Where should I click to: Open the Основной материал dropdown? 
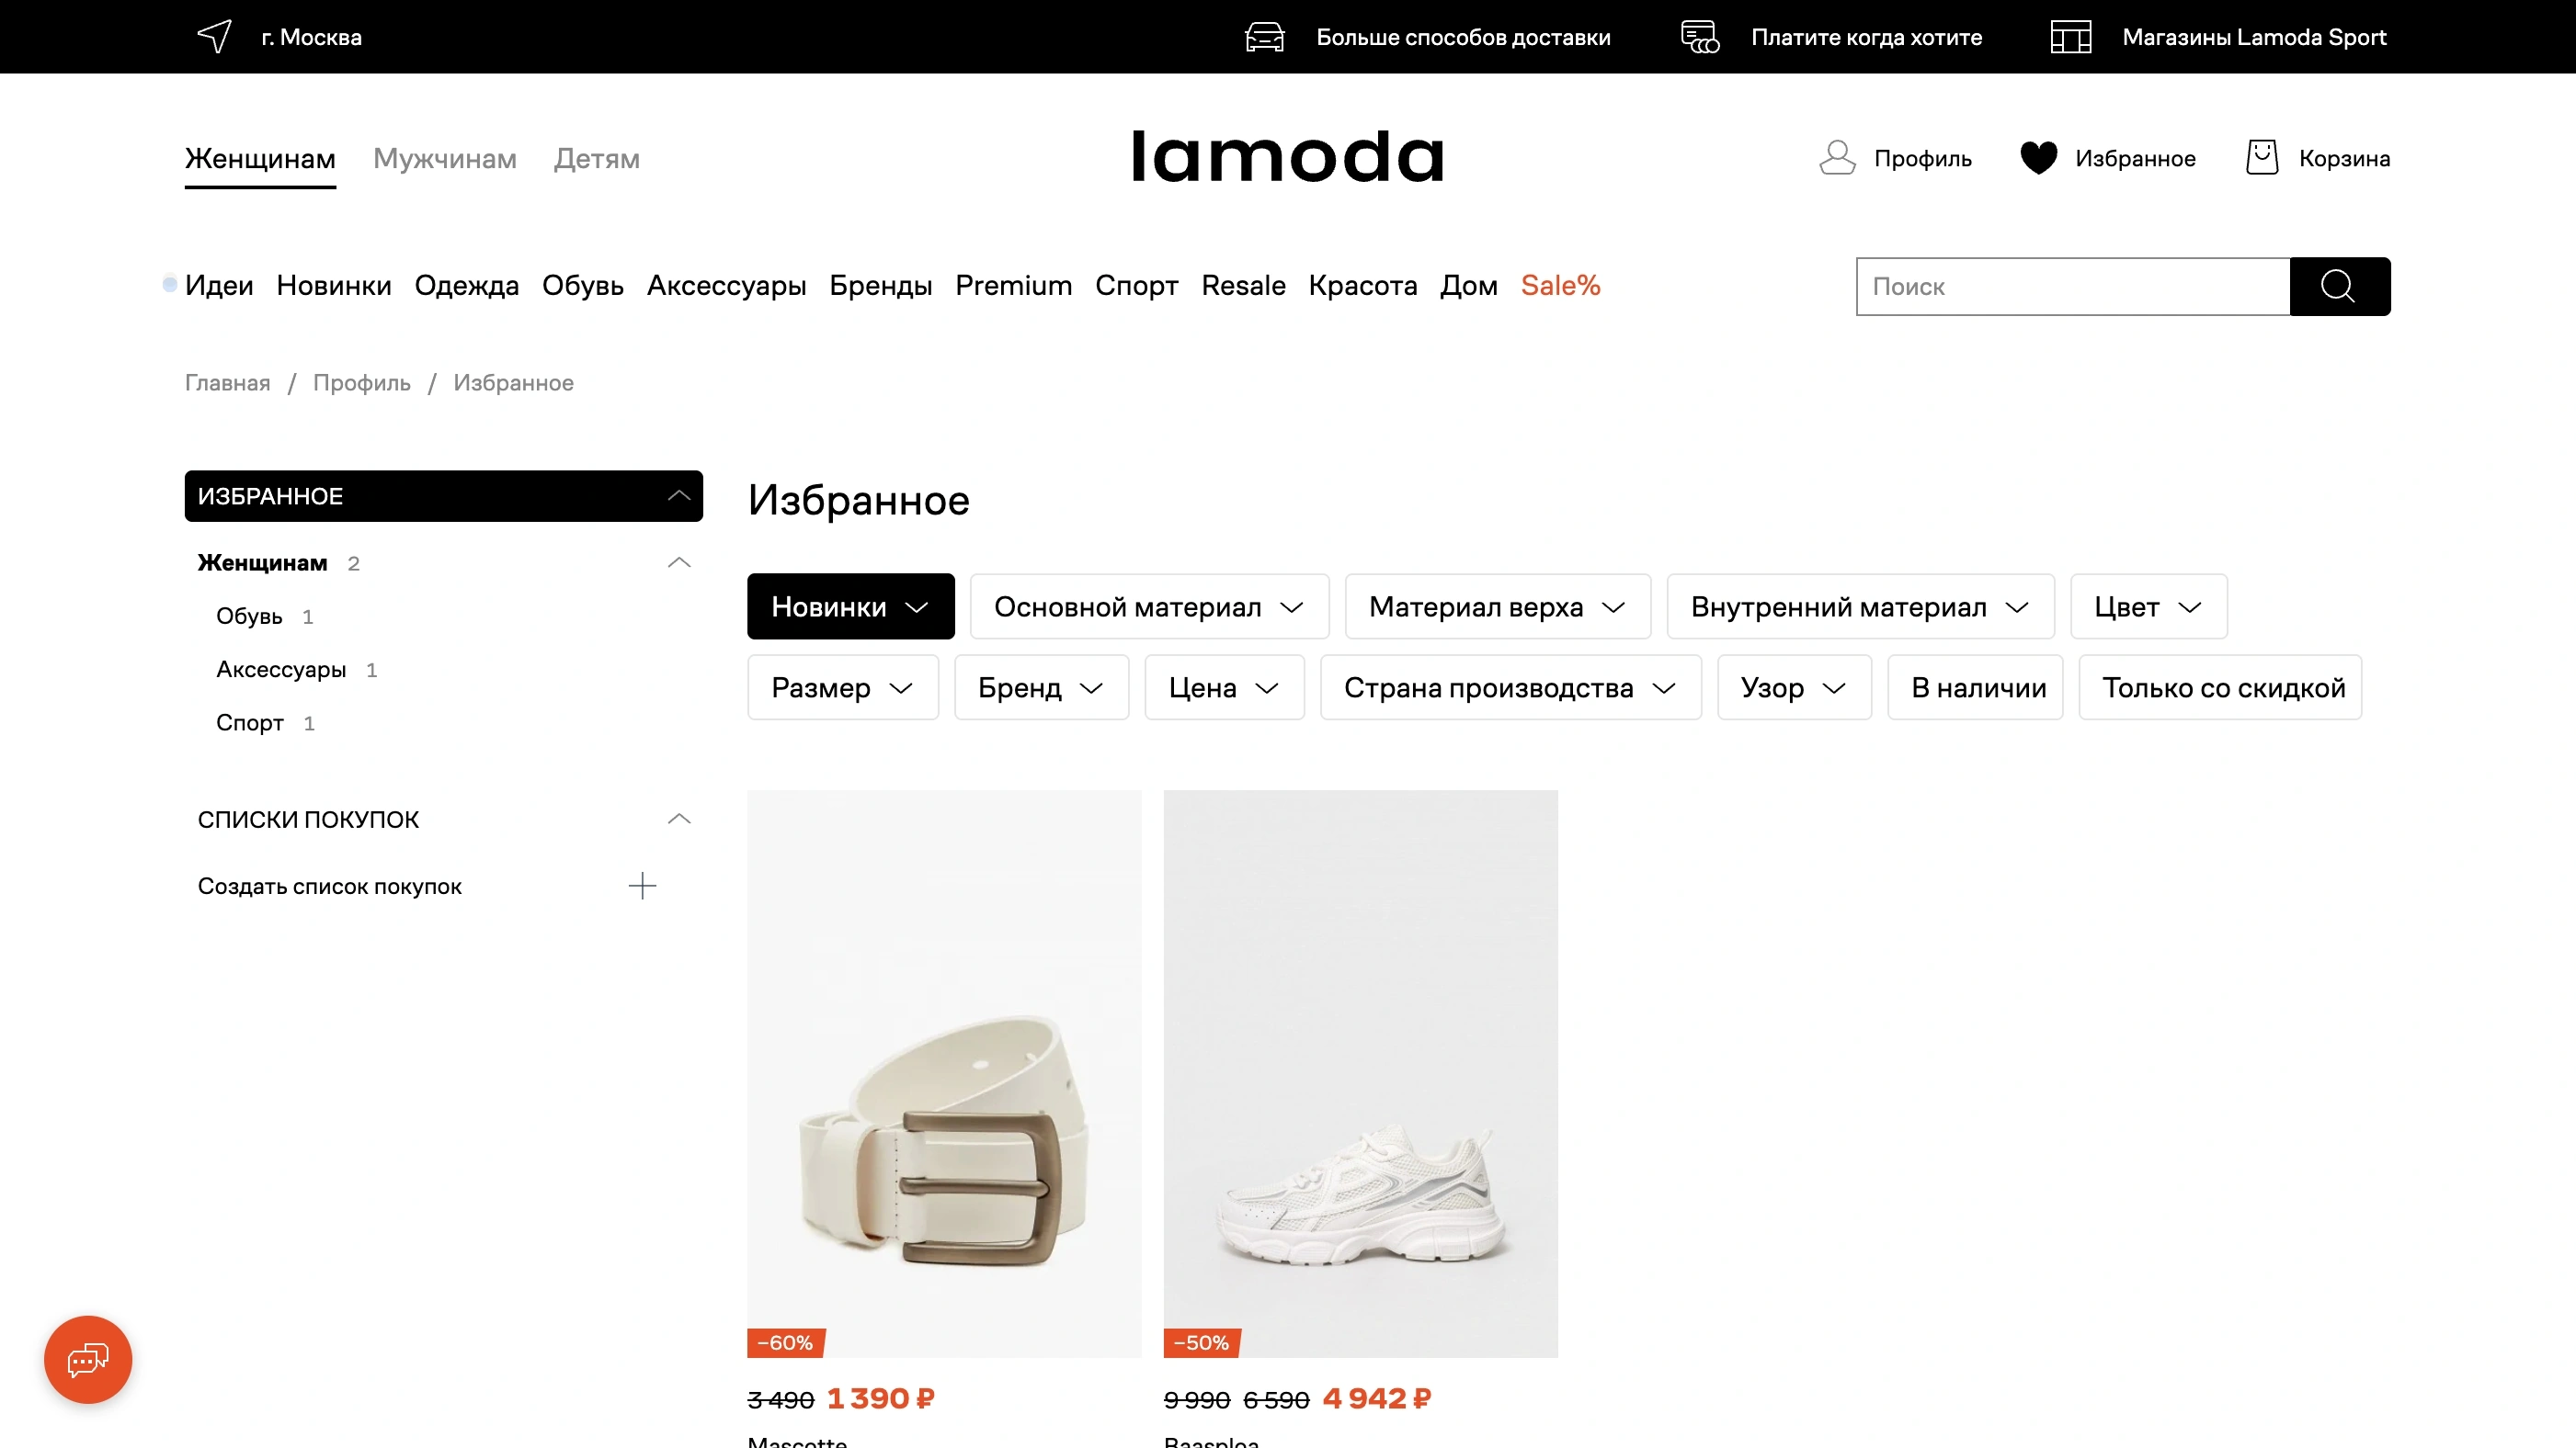(x=1148, y=606)
